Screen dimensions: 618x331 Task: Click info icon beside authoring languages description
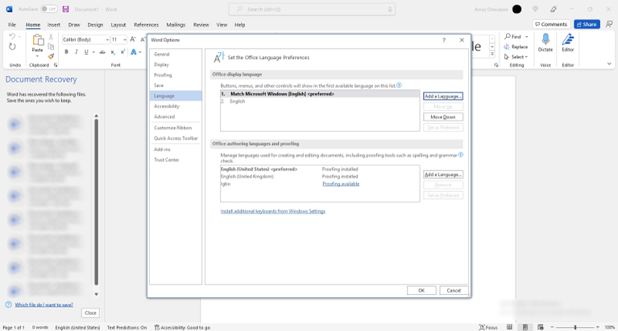(461, 155)
